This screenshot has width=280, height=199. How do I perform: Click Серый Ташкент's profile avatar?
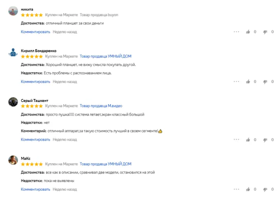13,102
